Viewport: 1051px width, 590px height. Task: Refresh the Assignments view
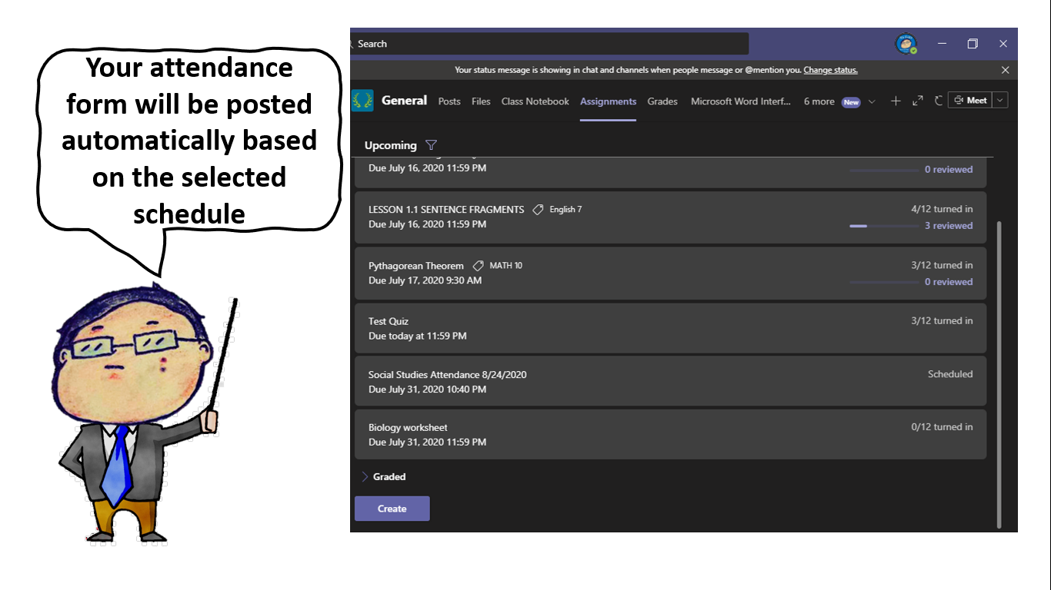pyautogui.click(x=939, y=101)
